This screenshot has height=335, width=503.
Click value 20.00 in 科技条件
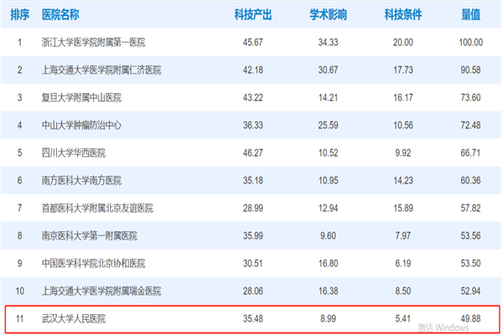(403, 43)
